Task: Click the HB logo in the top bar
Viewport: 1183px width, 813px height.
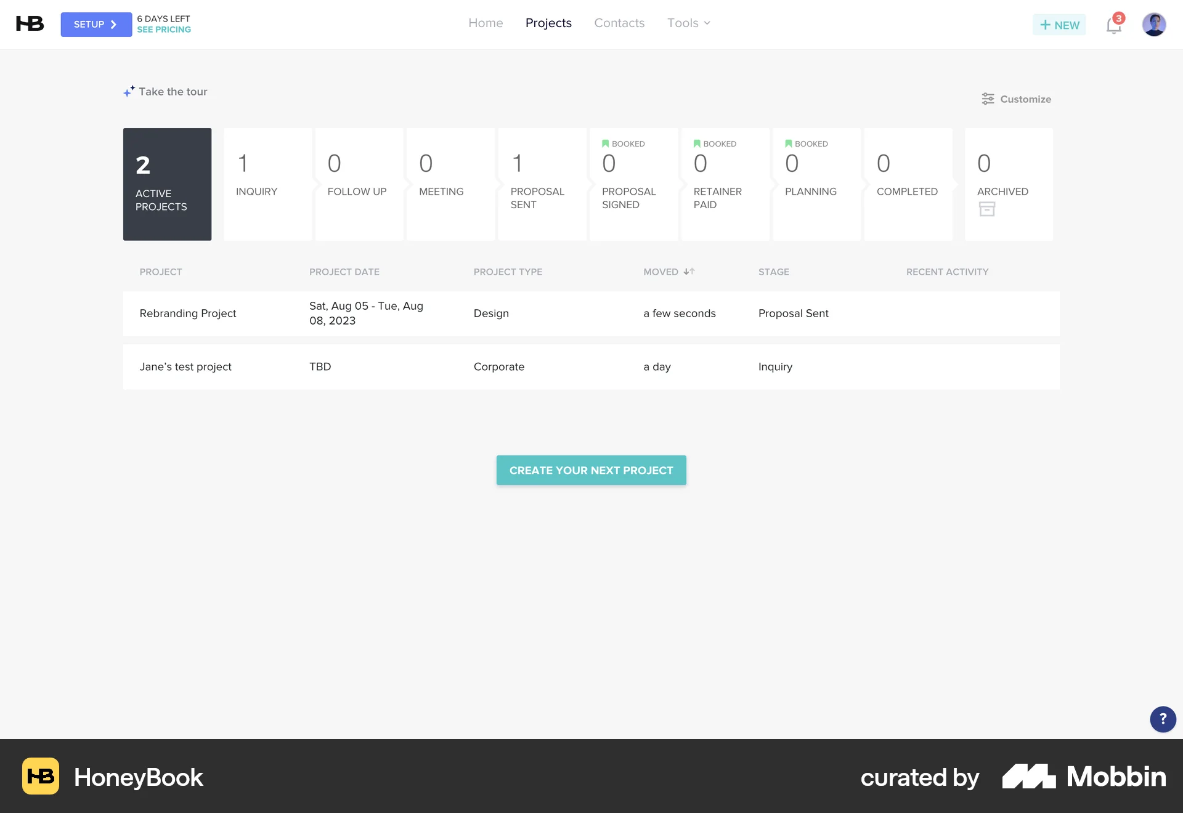Action: [x=29, y=23]
